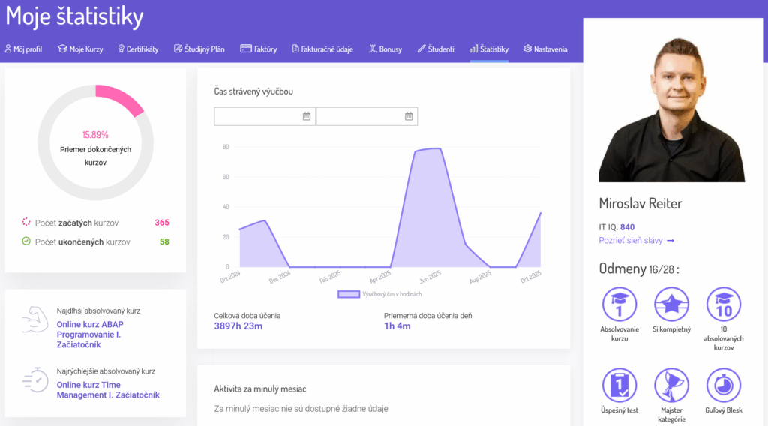Switch to the 'Certifikáty' tab
Image resolution: width=768 pixels, height=426 pixels.
tap(138, 49)
